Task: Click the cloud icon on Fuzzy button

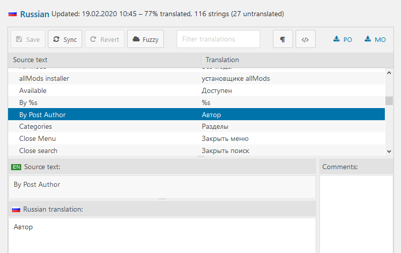Action: (136, 39)
